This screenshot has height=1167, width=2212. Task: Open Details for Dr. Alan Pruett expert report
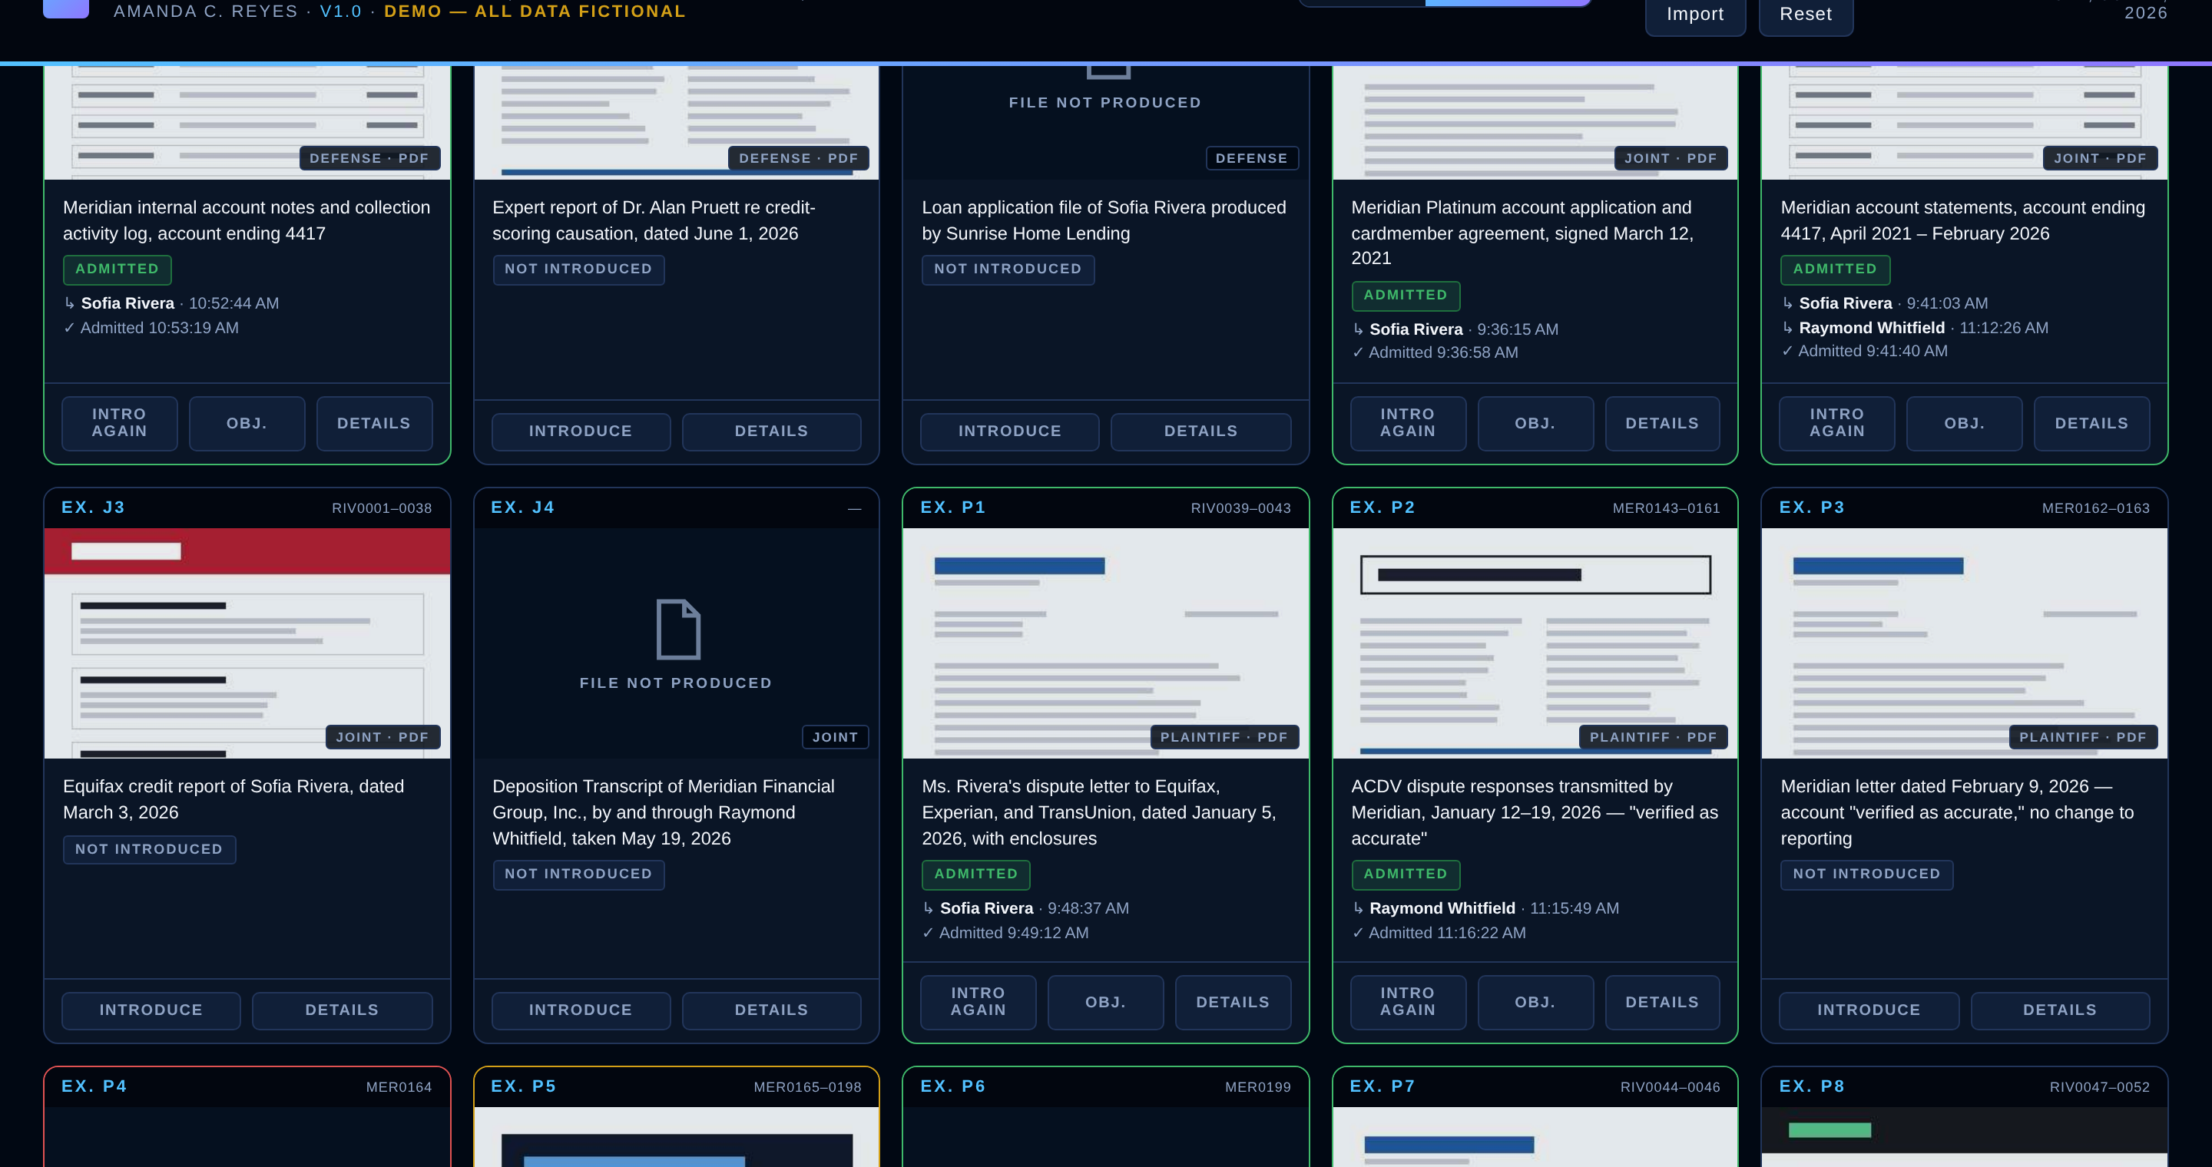(x=771, y=431)
